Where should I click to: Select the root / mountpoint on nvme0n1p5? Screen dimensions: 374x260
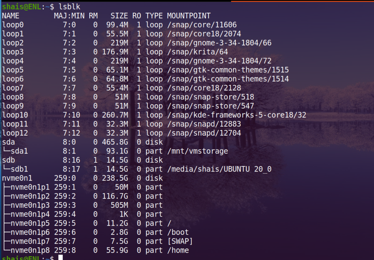(168, 223)
